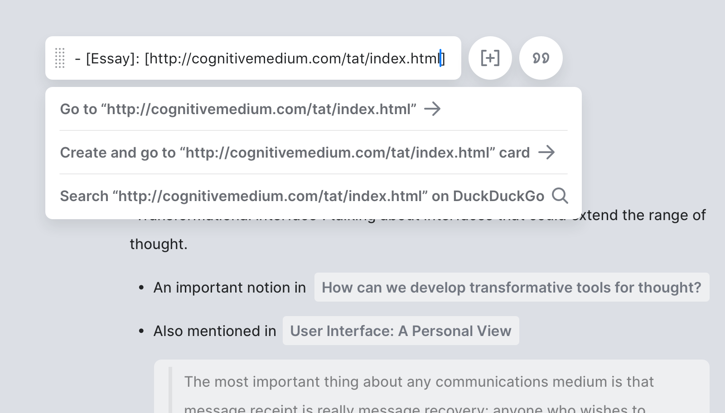Image resolution: width=725 pixels, height=413 pixels.
Task: Click the "An important notion in" bullet text
Action: (x=229, y=288)
